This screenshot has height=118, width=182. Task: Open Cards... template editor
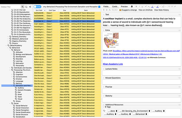pyautogui.click(x=115, y=7)
